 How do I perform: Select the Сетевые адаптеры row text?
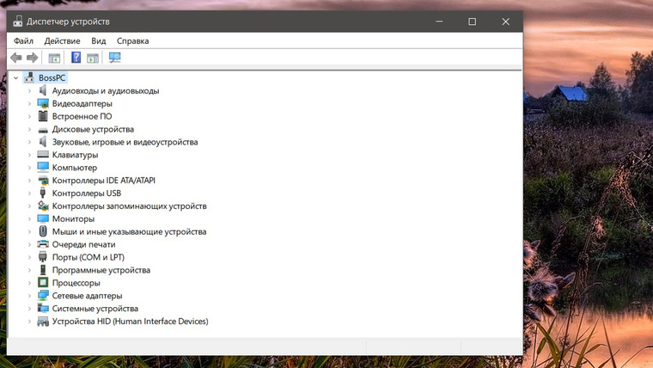coord(87,296)
